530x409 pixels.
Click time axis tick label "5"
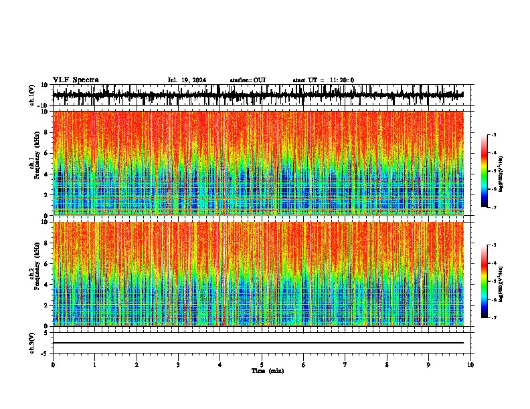(262, 365)
